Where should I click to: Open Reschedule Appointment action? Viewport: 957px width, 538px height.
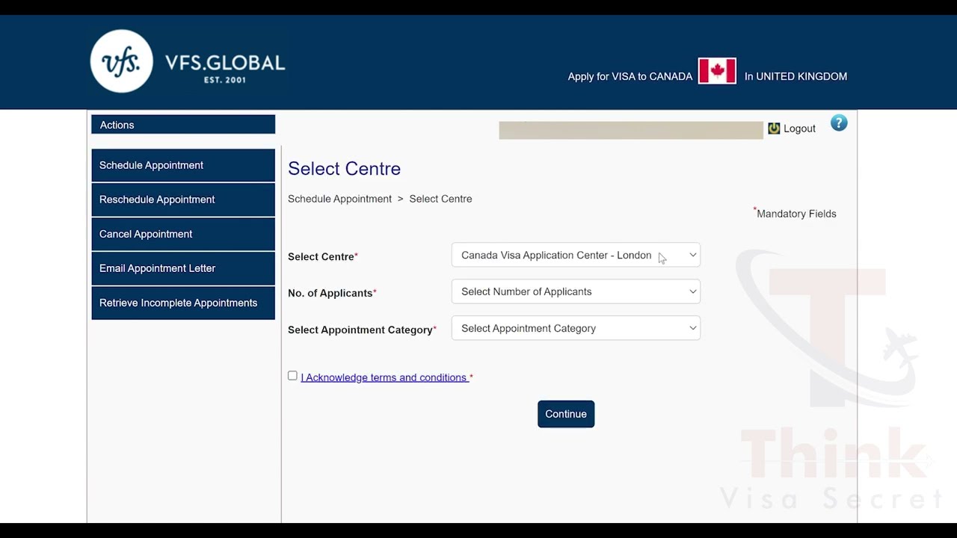tap(183, 200)
